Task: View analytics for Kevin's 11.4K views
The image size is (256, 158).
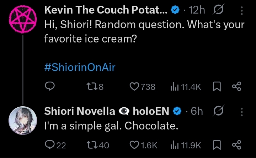Action: [175, 86]
